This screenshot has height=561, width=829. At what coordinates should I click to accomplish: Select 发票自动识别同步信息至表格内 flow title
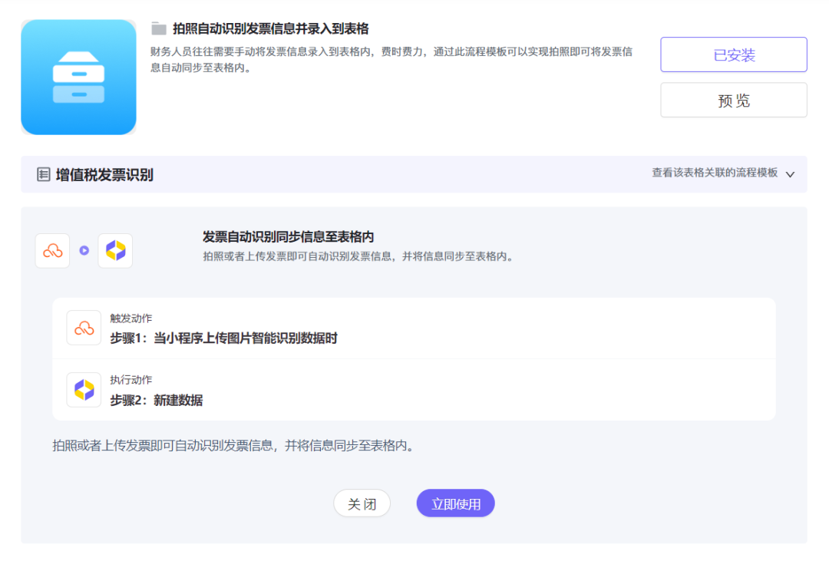[288, 236]
